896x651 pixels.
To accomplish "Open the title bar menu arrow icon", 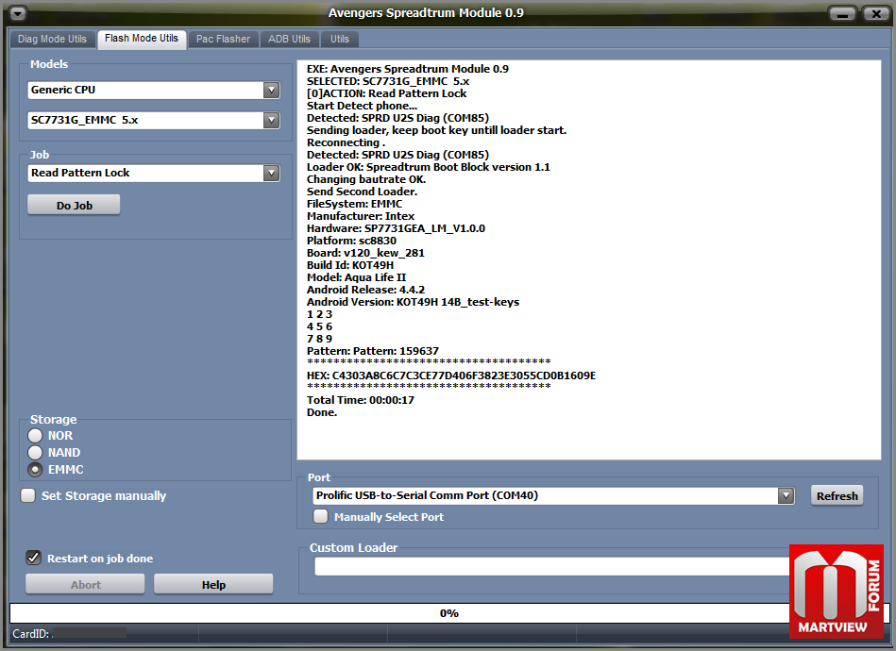I will click(x=18, y=13).
